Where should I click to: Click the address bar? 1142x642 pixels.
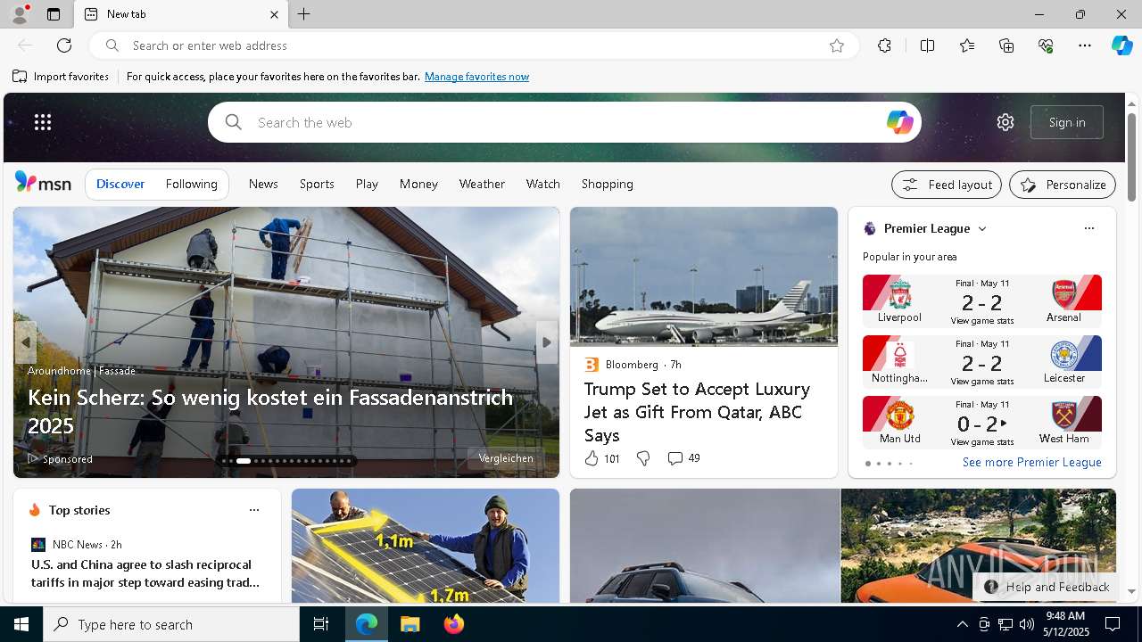point(475,45)
